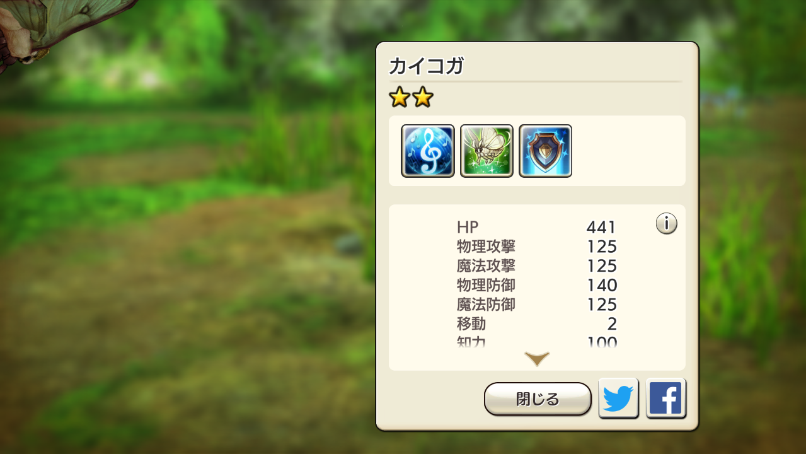The width and height of the screenshot is (806, 454).
Task: Click the 移動 stat row
Action: point(537,324)
